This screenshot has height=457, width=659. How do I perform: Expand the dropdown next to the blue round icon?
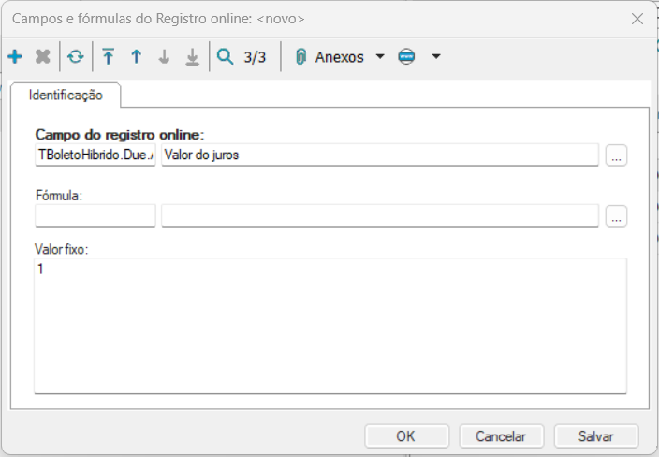(436, 56)
